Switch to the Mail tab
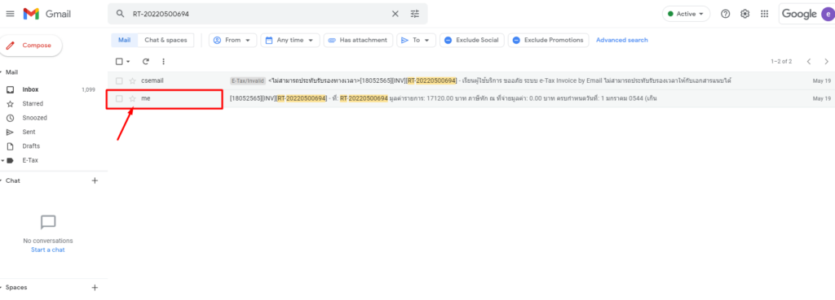This screenshot has width=835, height=300. click(x=124, y=40)
